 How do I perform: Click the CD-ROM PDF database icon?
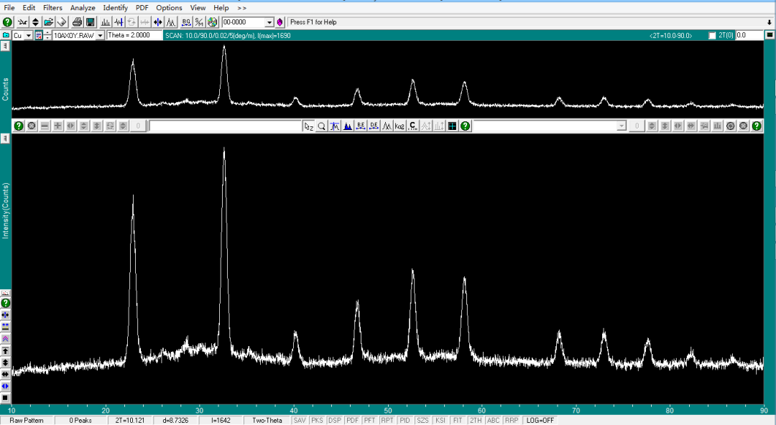click(212, 22)
